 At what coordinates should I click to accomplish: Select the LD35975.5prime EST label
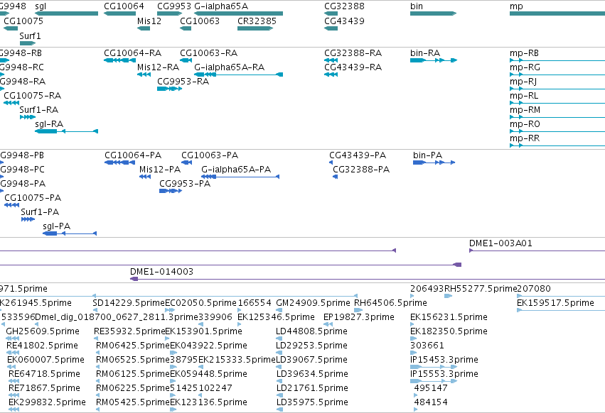click(x=312, y=402)
